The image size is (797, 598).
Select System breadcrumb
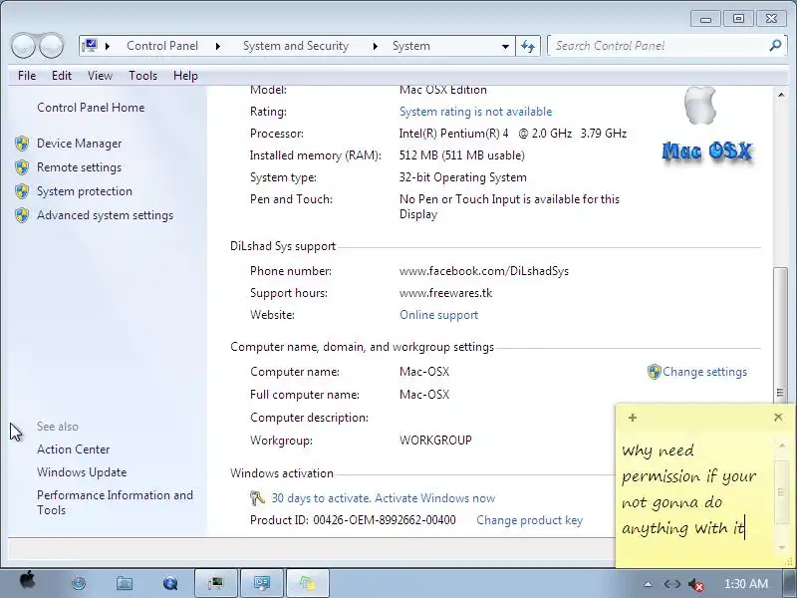pos(411,46)
